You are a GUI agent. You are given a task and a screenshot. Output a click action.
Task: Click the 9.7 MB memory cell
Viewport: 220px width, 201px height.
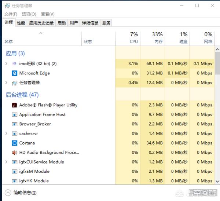pos(153,114)
